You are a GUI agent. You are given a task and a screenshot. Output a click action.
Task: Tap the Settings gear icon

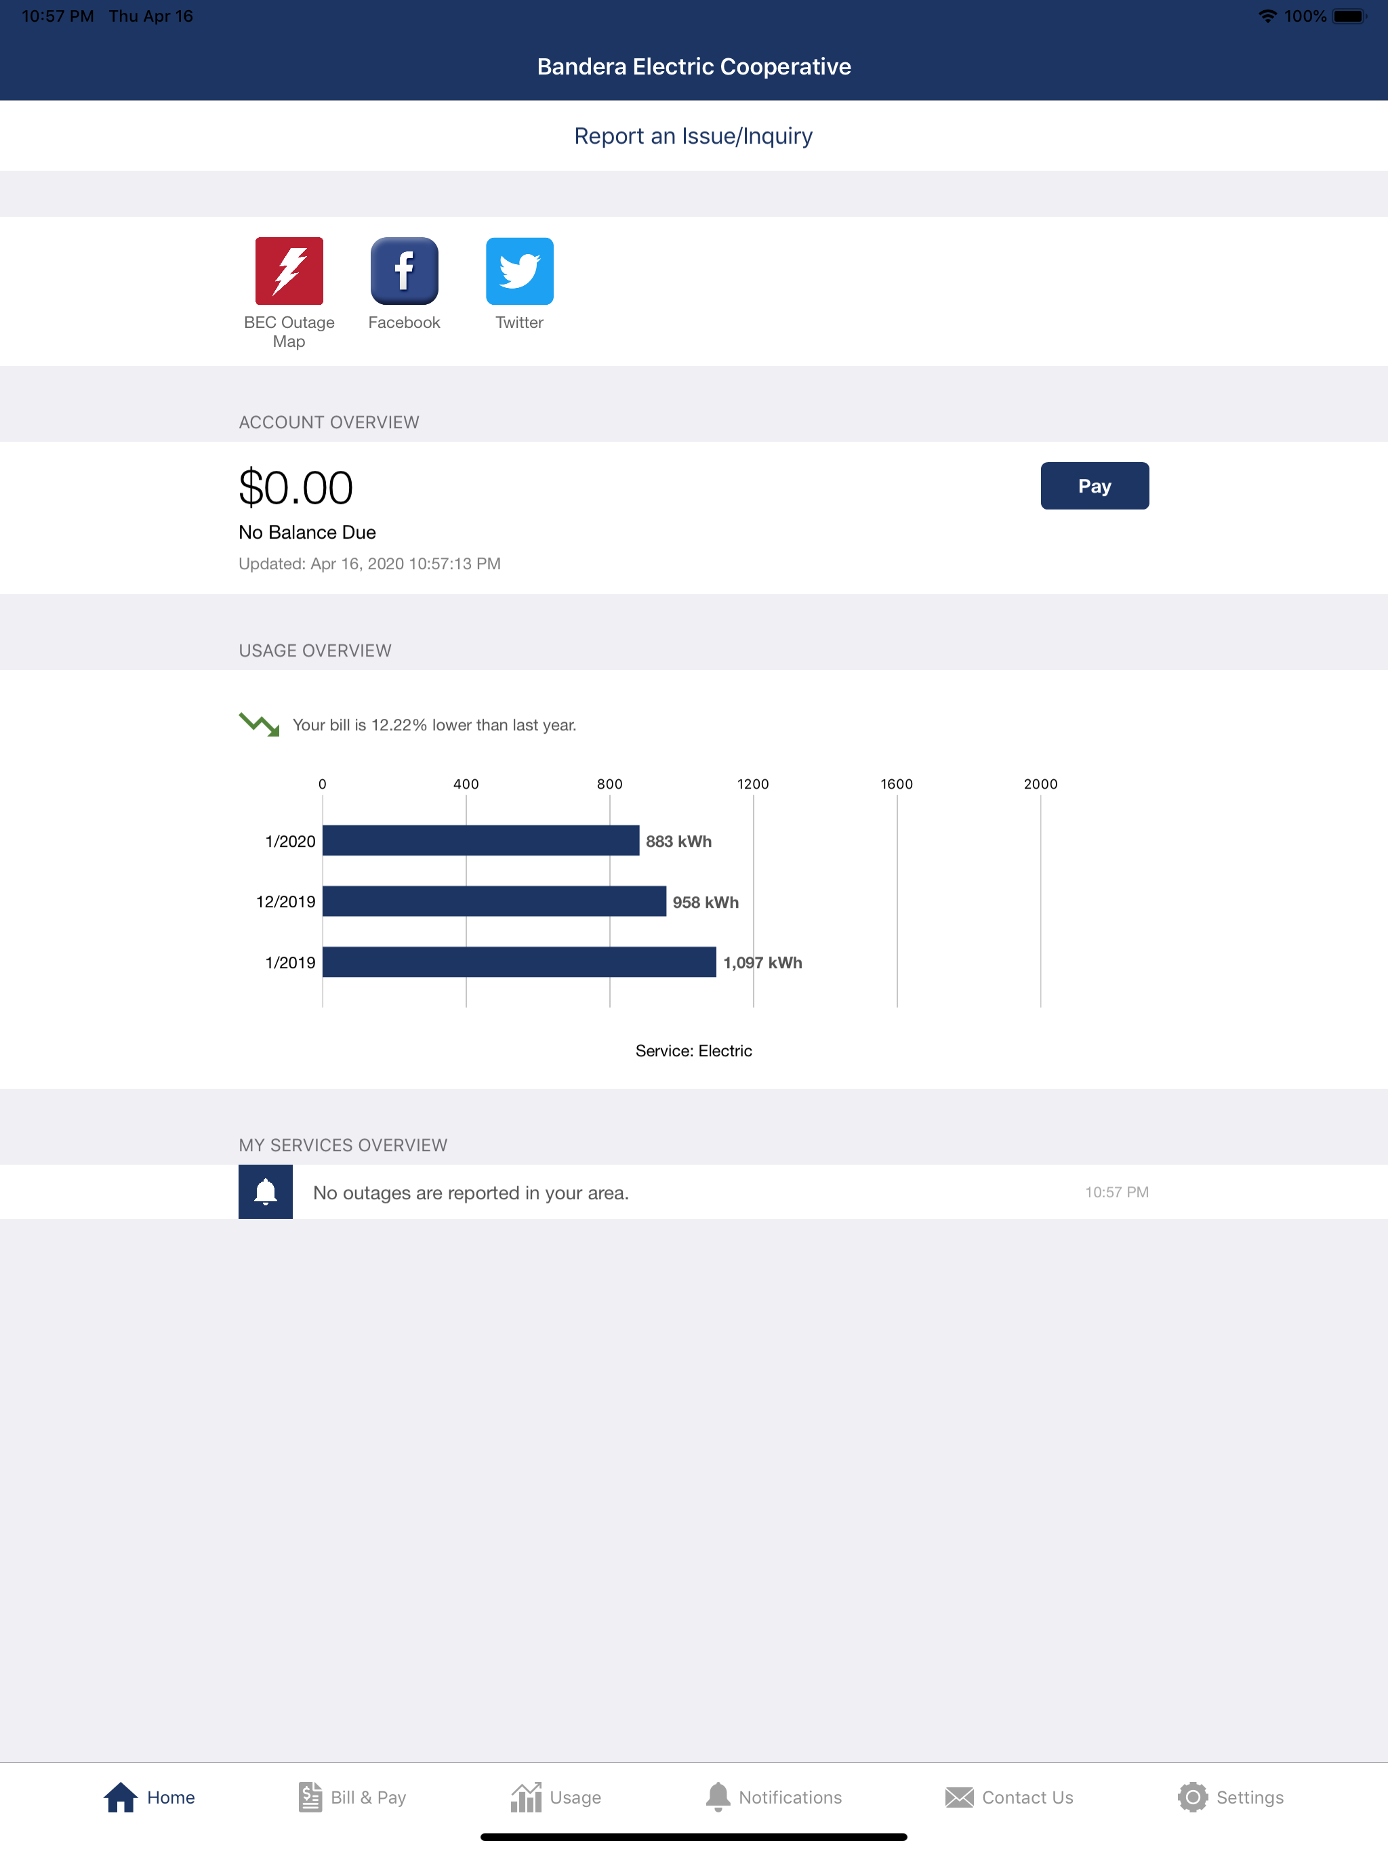(x=1192, y=1797)
